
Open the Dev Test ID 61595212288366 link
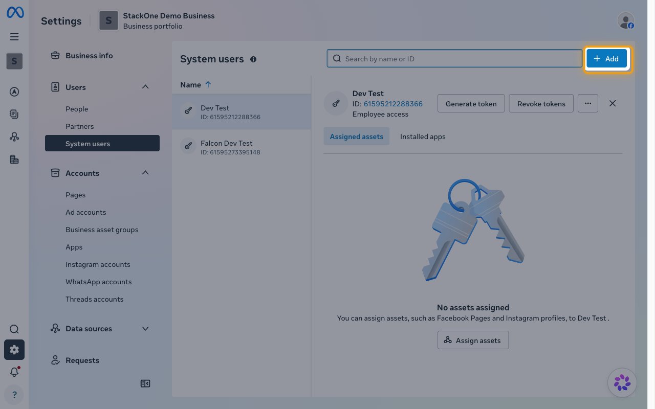pyautogui.click(x=393, y=104)
